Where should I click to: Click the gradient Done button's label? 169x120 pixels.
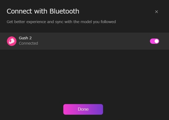click(x=83, y=109)
